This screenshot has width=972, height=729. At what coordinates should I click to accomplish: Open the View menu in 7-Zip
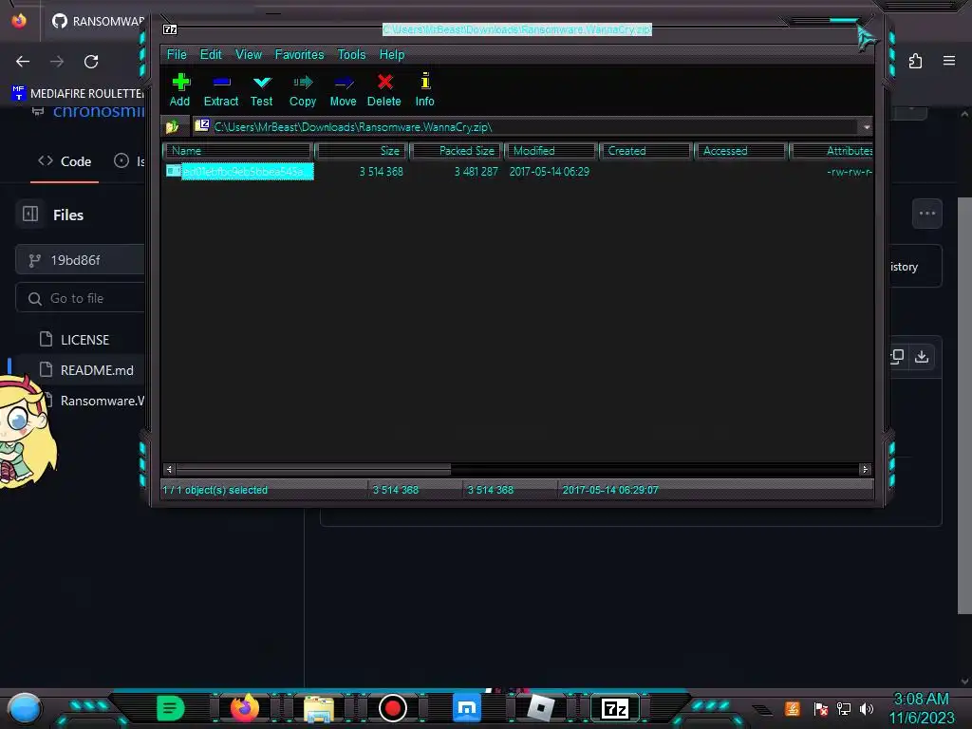[x=248, y=54]
